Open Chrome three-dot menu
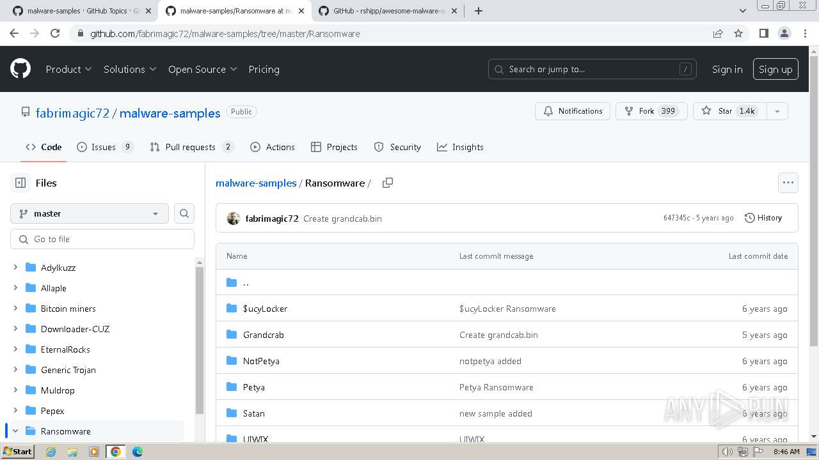This screenshot has height=460, width=819. (804, 33)
